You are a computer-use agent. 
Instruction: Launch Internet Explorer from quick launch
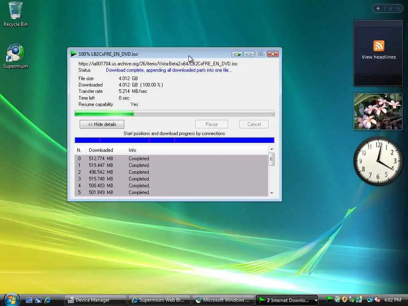click(47, 300)
